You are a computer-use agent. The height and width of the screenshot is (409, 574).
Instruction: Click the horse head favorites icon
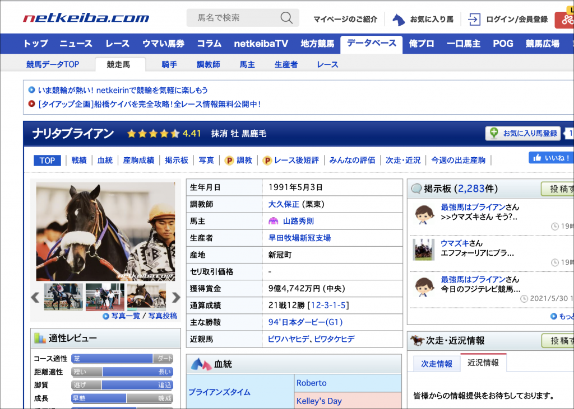click(399, 20)
